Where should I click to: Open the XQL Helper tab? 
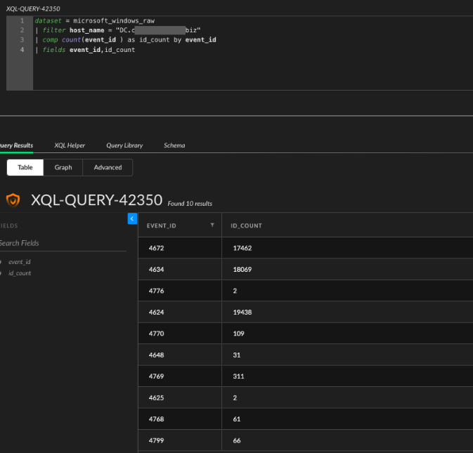tap(70, 145)
